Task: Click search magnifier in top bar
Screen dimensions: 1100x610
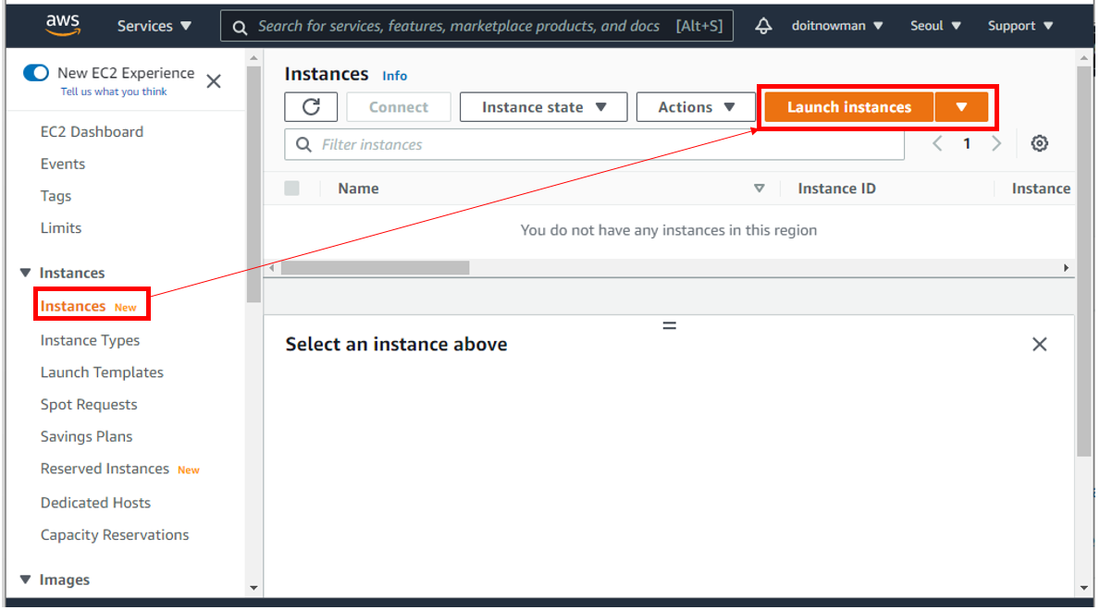Action: point(240,28)
